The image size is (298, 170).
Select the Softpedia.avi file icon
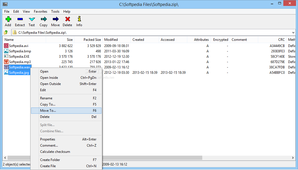(6, 46)
